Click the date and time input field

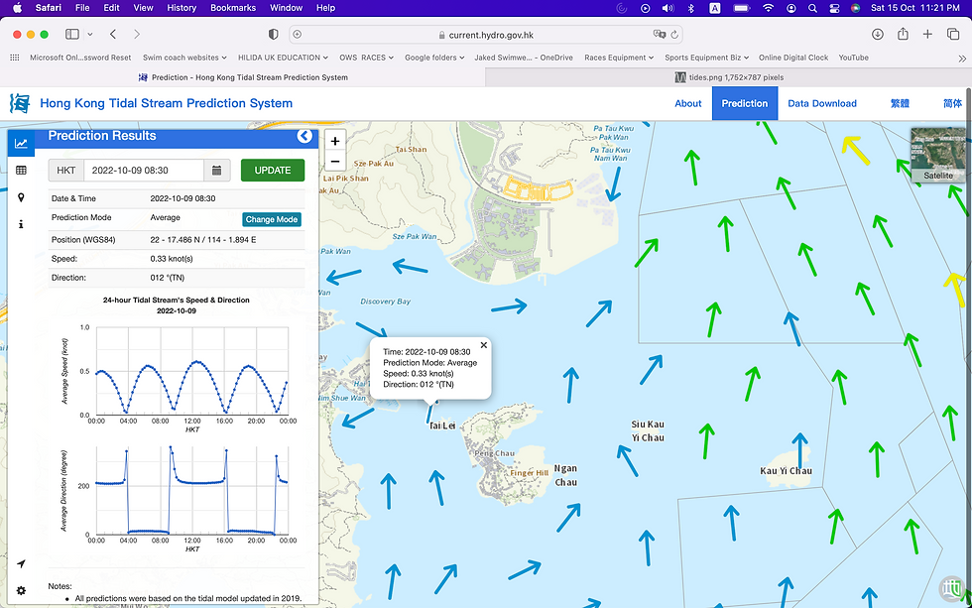(144, 171)
